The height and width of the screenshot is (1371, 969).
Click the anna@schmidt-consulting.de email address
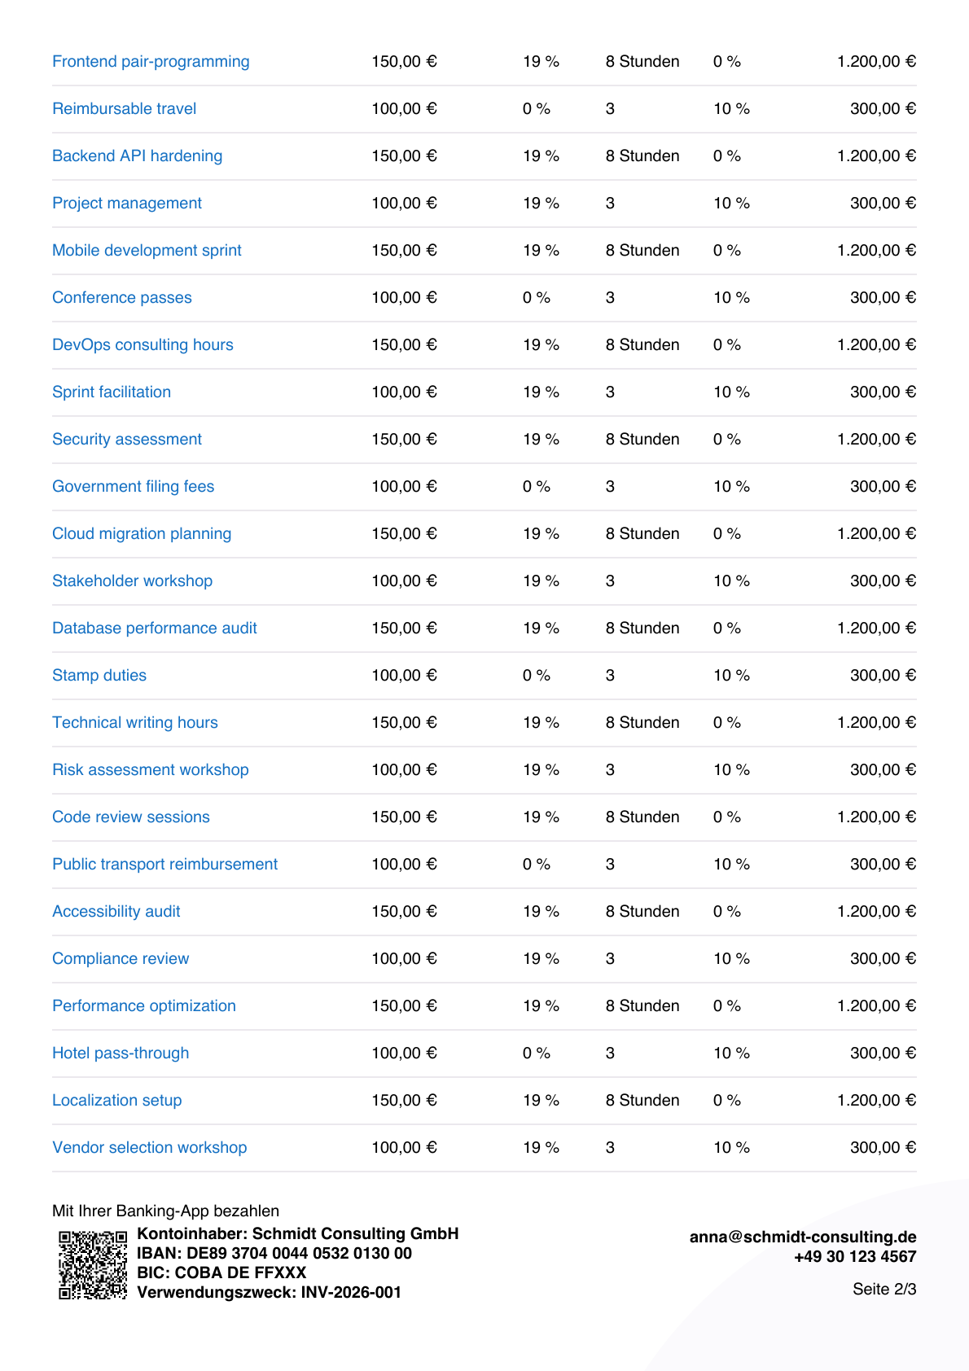(803, 1237)
